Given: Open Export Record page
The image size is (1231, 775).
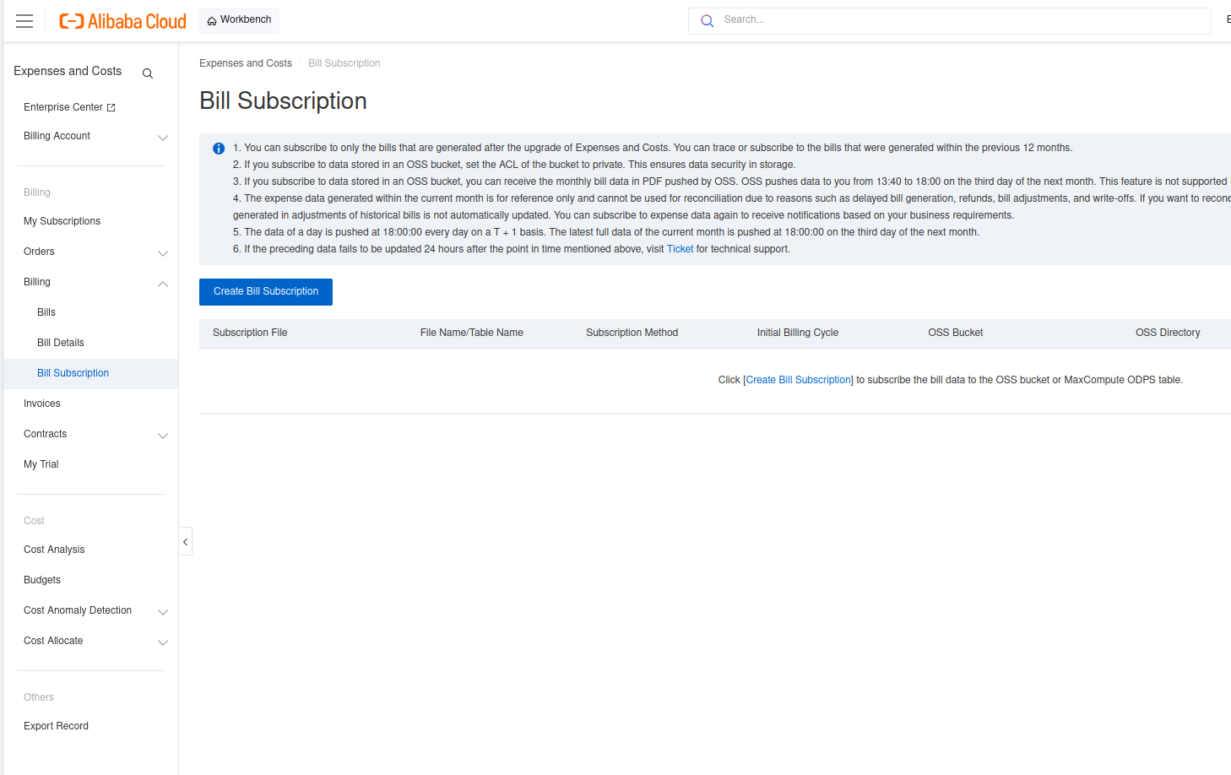Looking at the screenshot, I should tap(56, 726).
